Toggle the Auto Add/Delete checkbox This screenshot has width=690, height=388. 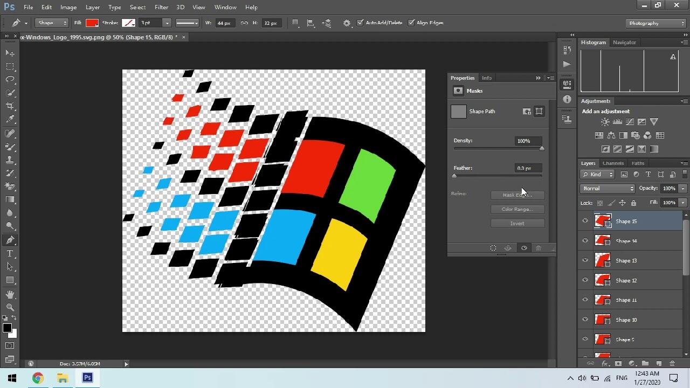361,23
